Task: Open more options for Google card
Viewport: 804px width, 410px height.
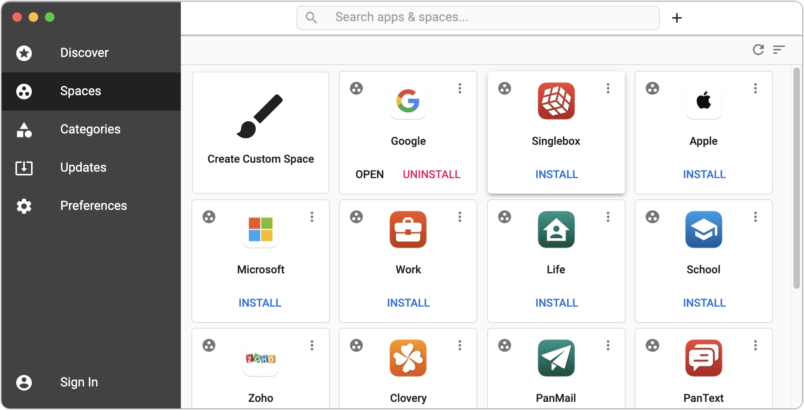Action: pyautogui.click(x=460, y=88)
